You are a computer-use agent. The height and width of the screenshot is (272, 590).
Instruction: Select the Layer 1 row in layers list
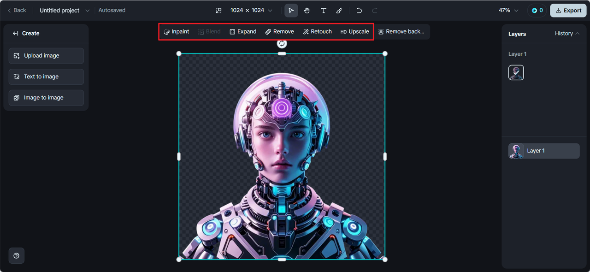pos(544,151)
